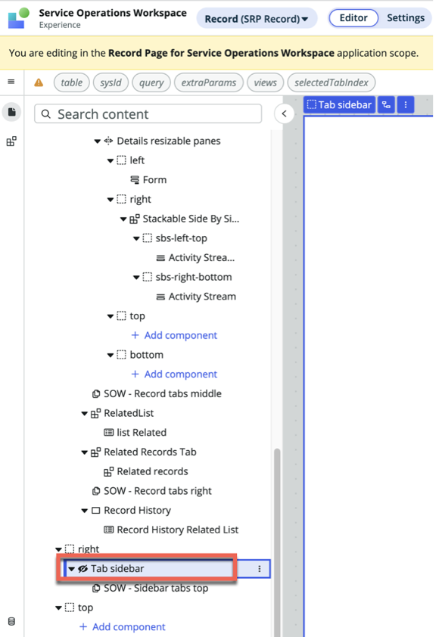
Task: Click the Related Records Tab component icon
Action: 95,452
